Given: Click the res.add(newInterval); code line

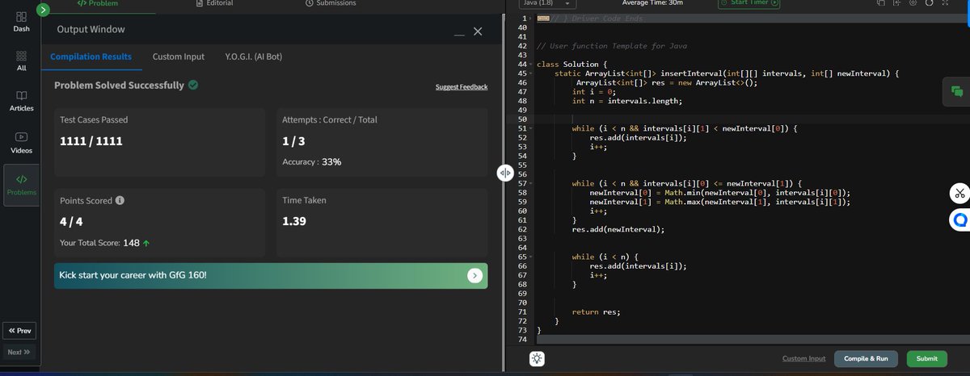Looking at the screenshot, I should pos(618,229).
